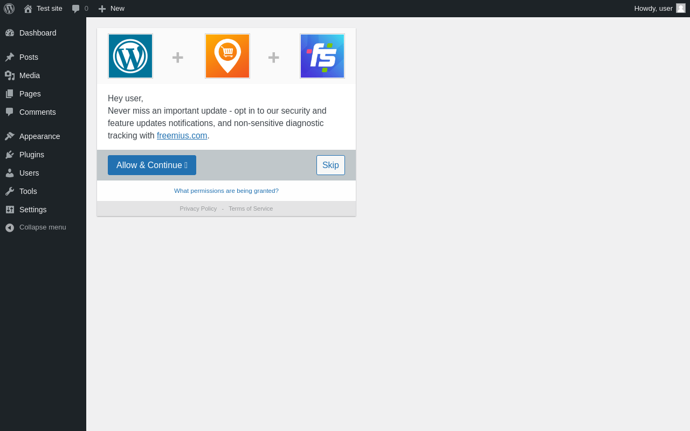Open Appearance menu item
Screen dimensions: 690x431
(x=43, y=136)
